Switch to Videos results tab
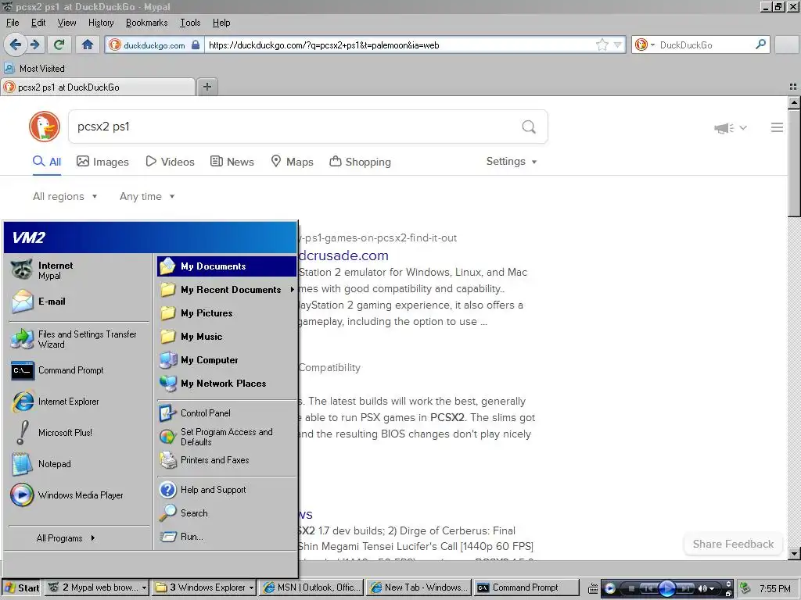Screen dimensions: 801x600 pyautogui.click(x=170, y=162)
